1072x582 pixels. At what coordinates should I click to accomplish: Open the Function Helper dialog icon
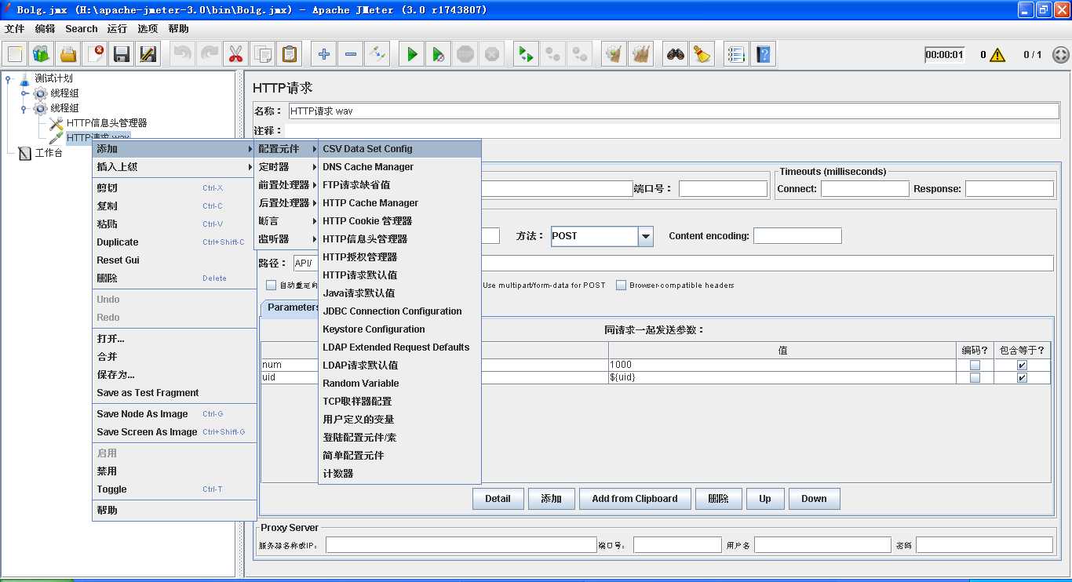736,54
